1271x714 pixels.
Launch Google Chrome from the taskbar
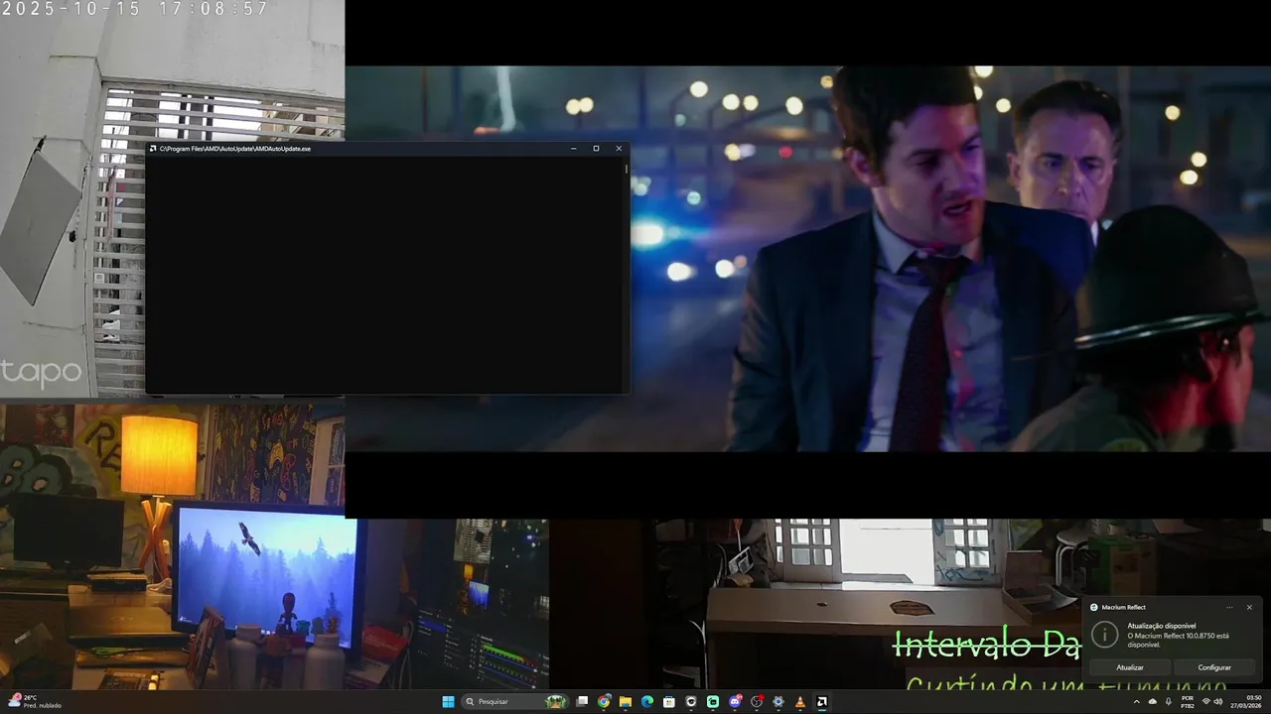(604, 702)
